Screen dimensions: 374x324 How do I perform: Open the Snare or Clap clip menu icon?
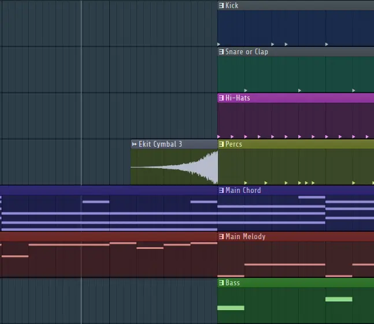point(221,52)
